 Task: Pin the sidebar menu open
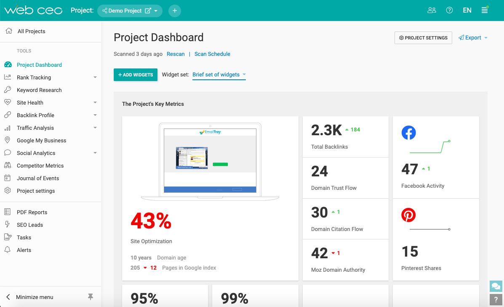91,297
